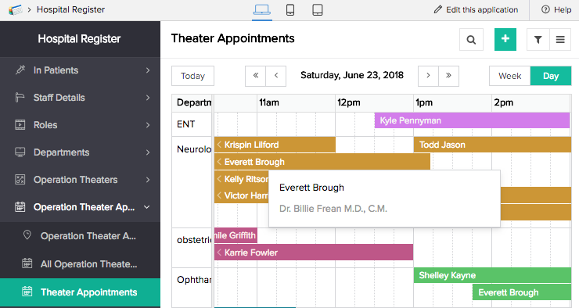Click the Today button

[192, 76]
